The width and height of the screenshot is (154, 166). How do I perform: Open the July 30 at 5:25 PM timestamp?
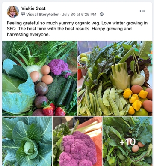79,15
